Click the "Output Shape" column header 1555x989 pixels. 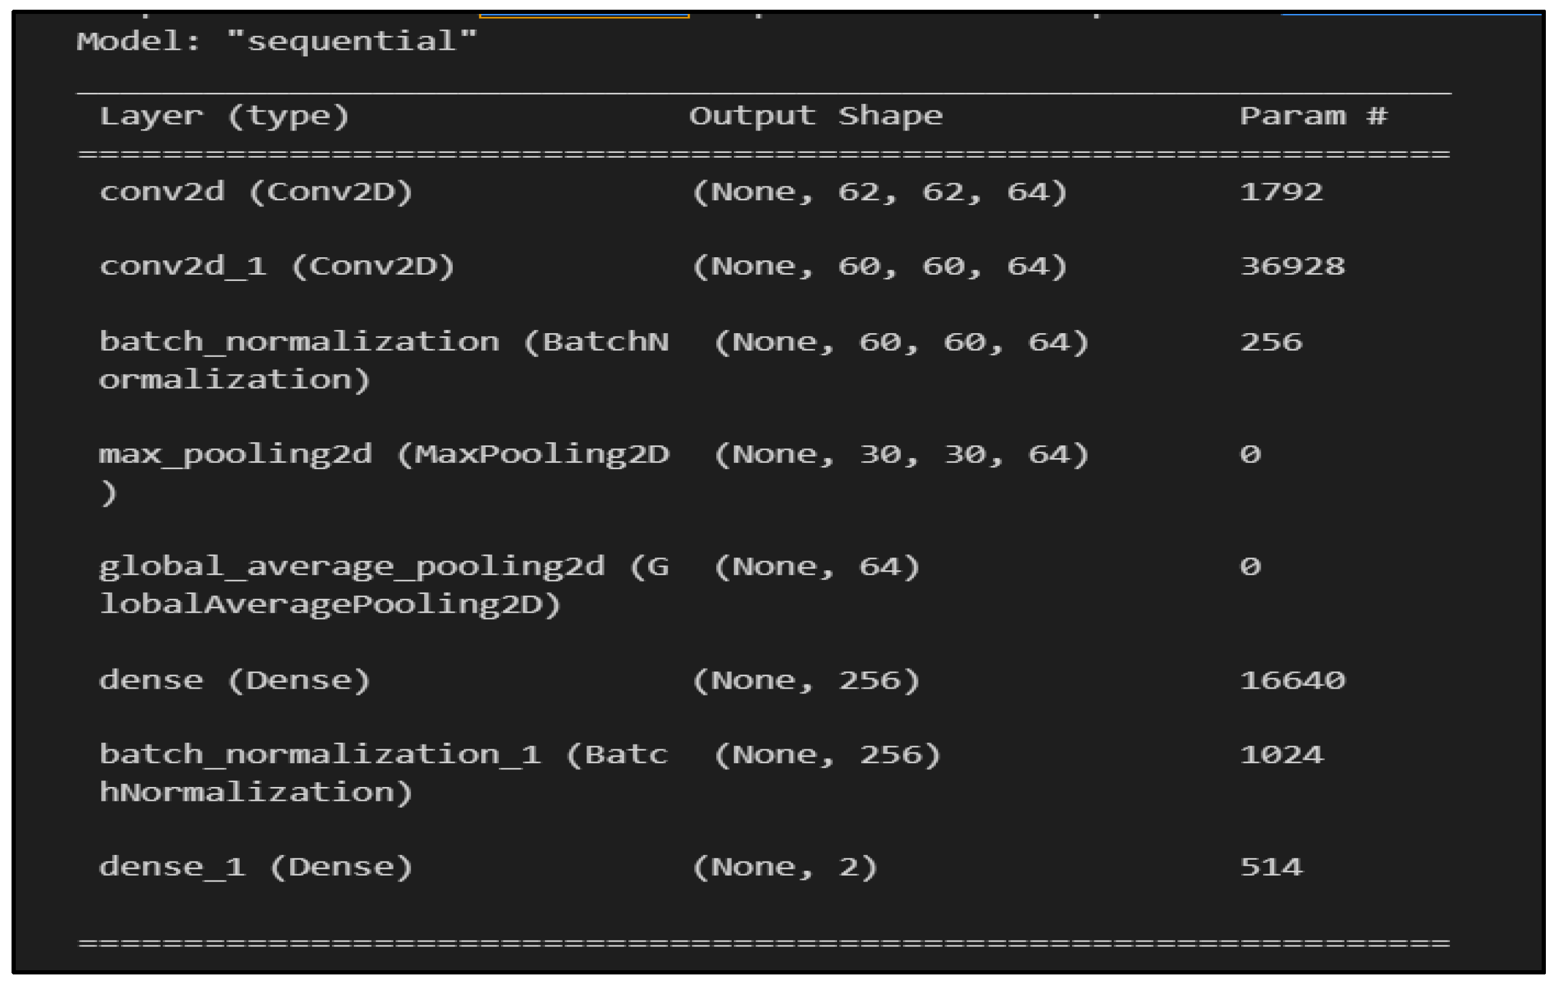816,117
